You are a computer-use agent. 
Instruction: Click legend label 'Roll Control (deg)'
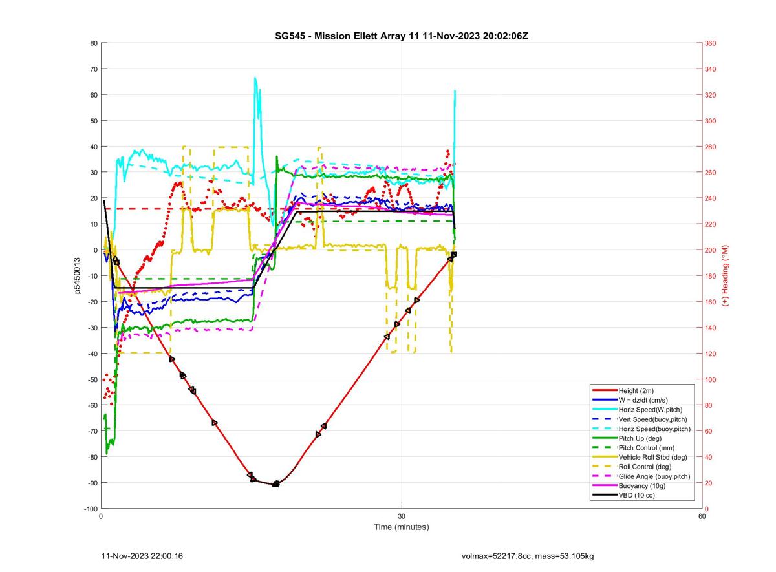[x=645, y=466]
